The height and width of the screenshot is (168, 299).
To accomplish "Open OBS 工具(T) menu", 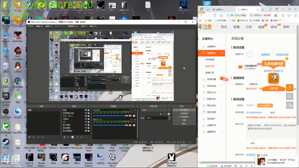I will click(x=84, y=26).
